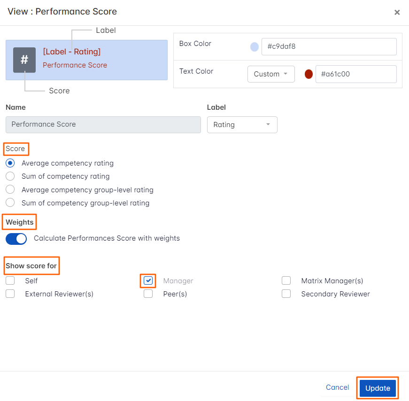
Task: Enable the Matrix Manager(s) checkbox
Action: click(286, 281)
